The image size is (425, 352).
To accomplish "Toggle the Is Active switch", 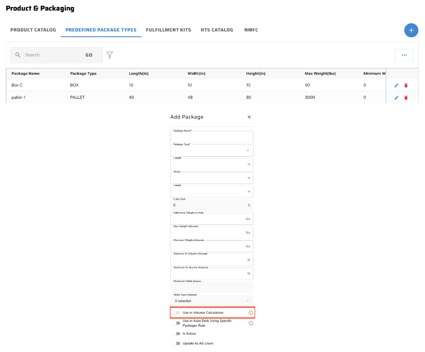I will pyautogui.click(x=176, y=333).
